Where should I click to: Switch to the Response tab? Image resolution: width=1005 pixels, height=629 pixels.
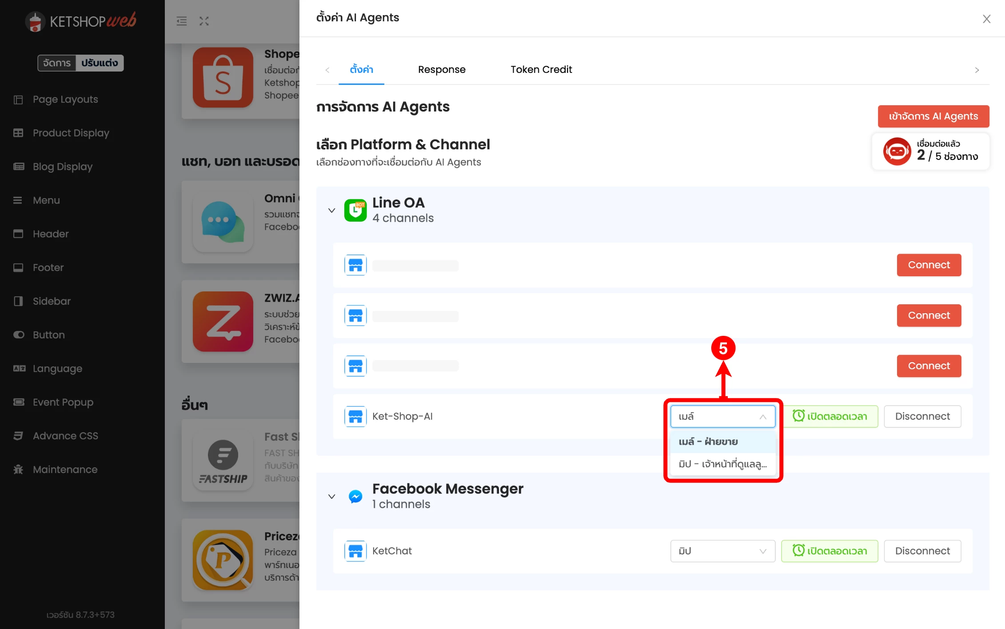[x=441, y=69]
